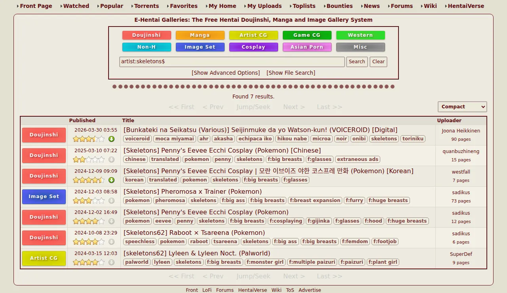Click the gray torrent icon in the 2025-03-10 row
The image size is (507, 293).
pos(111,159)
